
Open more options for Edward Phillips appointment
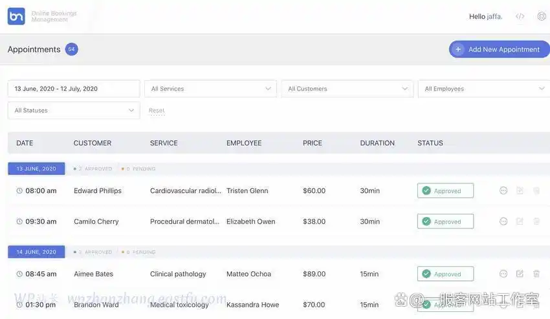click(503, 190)
